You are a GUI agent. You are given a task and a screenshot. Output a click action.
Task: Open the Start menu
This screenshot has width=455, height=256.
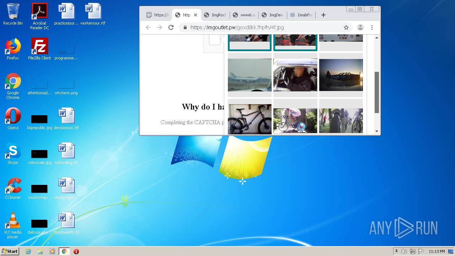pyautogui.click(x=10, y=251)
